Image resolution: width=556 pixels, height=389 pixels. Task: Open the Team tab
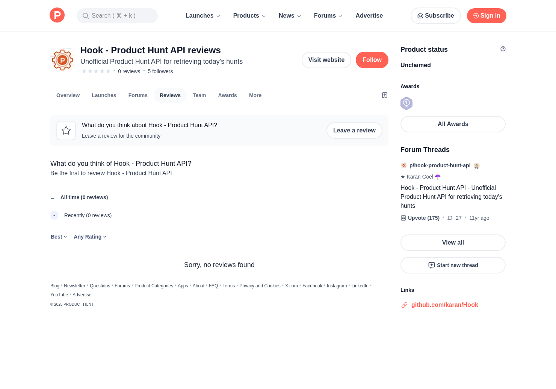pyautogui.click(x=199, y=95)
